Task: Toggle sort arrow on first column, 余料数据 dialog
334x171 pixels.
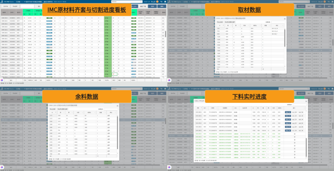Action: (x=56, y=112)
